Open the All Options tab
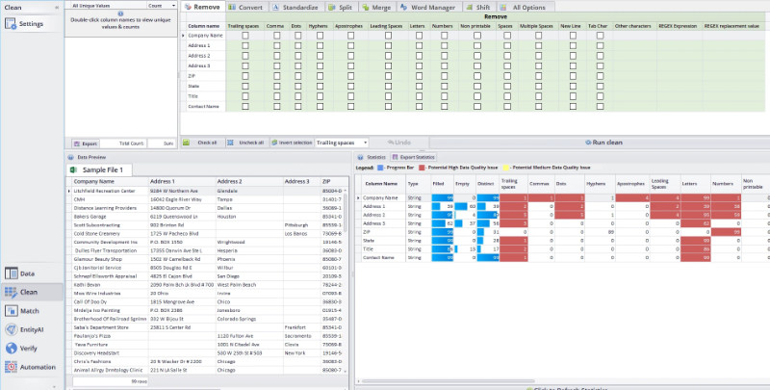 click(526, 8)
